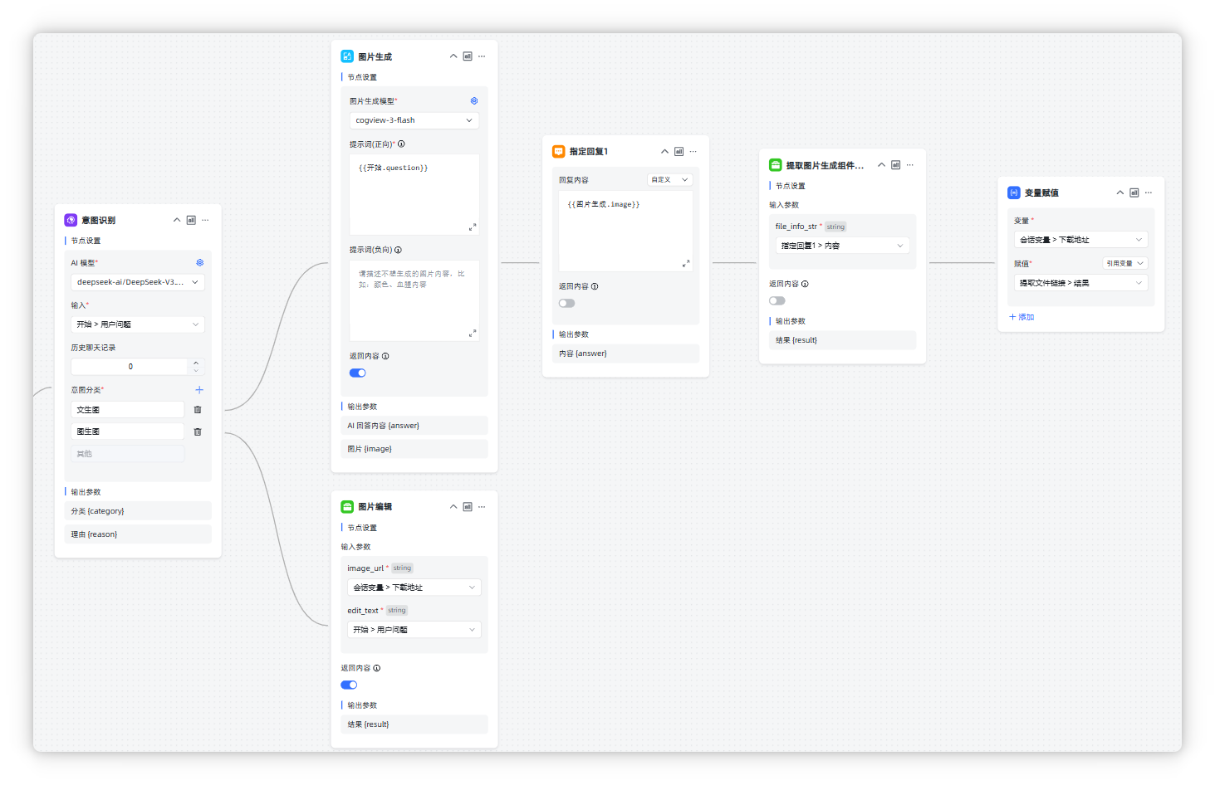Image resolution: width=1215 pixels, height=785 pixels.
Task: Click the 添加 link in 变量赋值
Action: point(1022,317)
